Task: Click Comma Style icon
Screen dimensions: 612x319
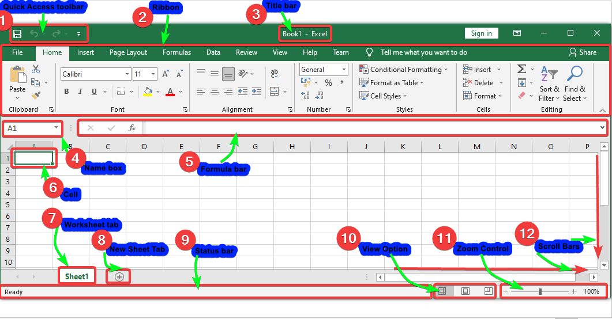Action: 342,82
